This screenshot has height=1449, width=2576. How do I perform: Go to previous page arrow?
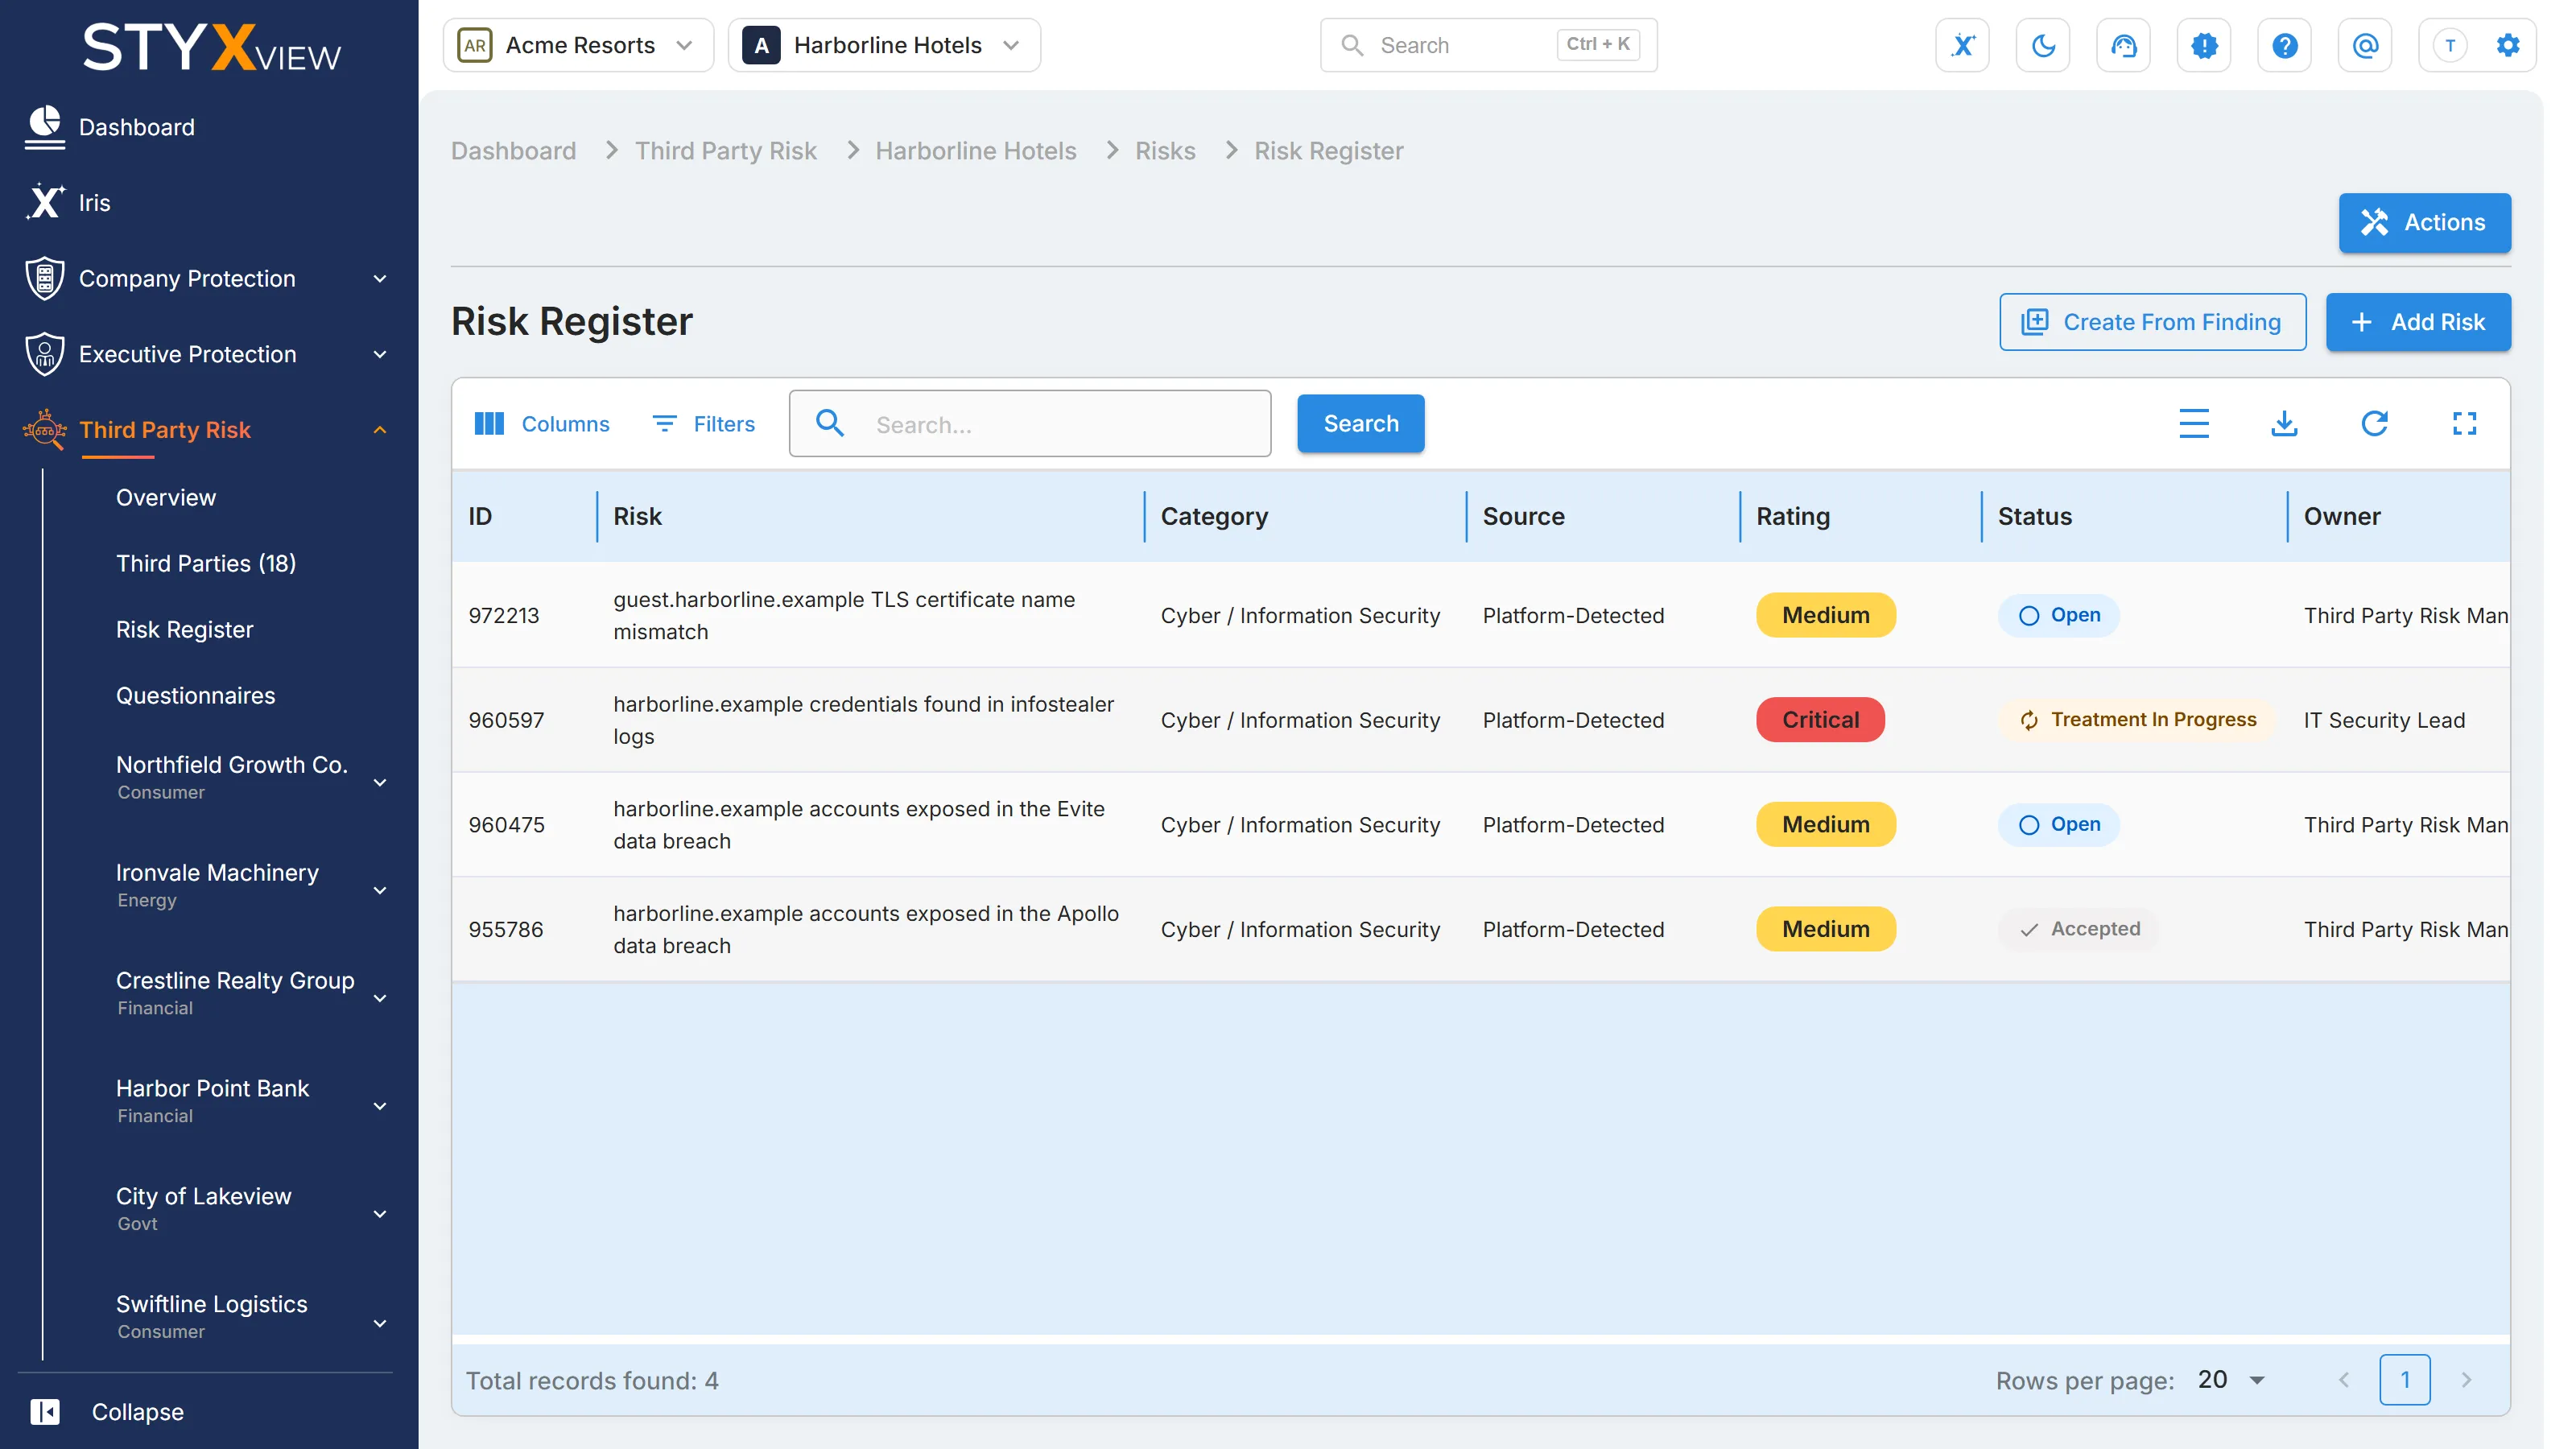tap(2344, 1380)
